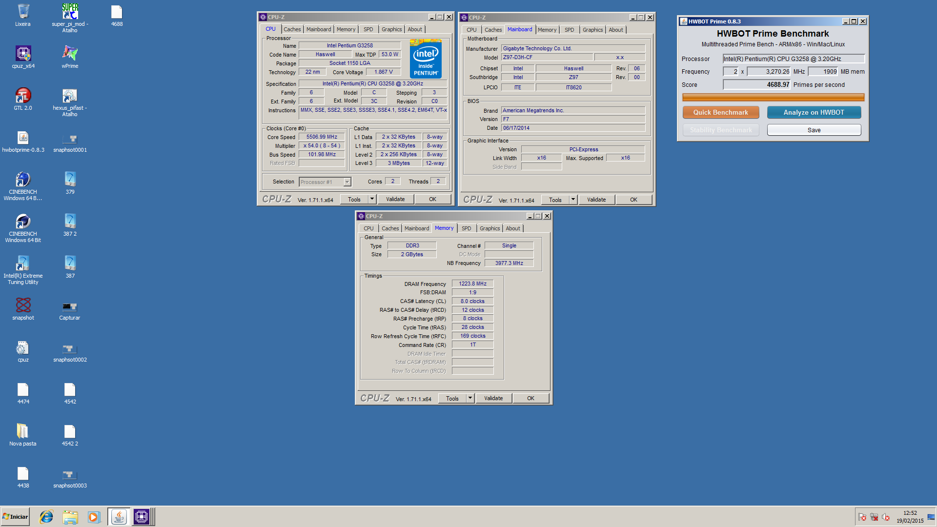Open hwbotprime-0.8.3 jar icon
The height and width of the screenshot is (527, 937).
click(x=23, y=142)
